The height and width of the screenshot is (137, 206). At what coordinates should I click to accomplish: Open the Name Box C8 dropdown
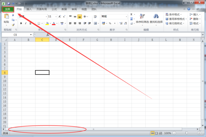(x=31, y=35)
